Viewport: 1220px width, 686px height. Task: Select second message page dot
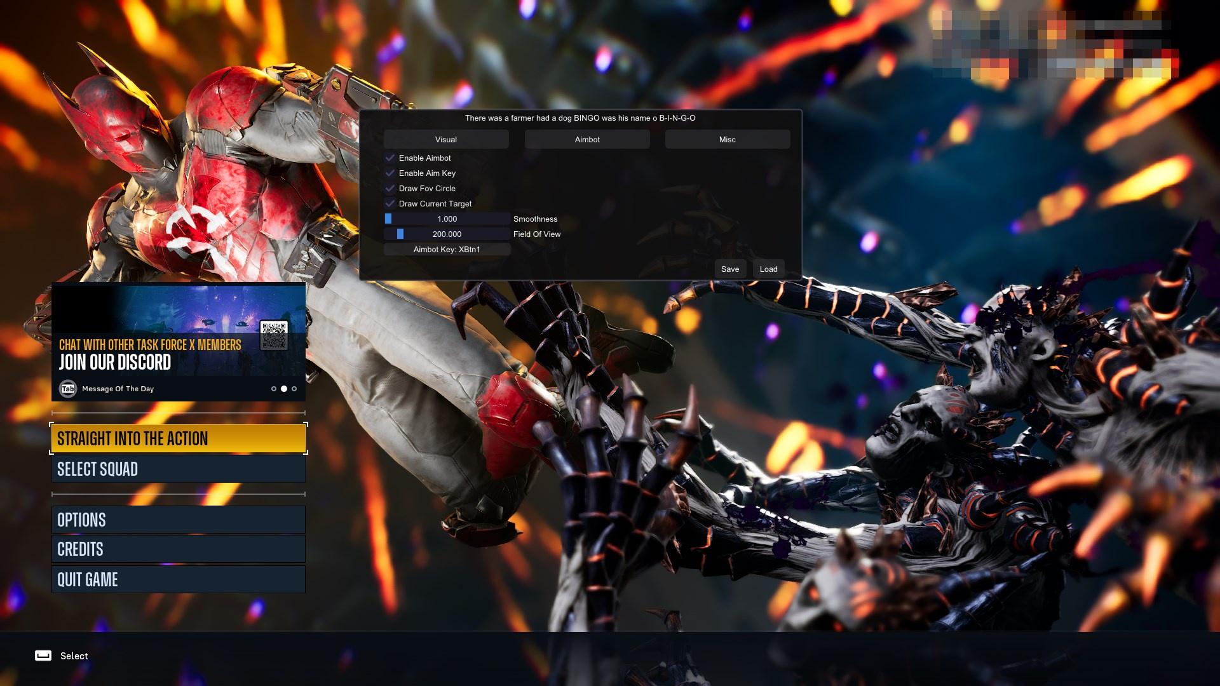[x=284, y=389]
